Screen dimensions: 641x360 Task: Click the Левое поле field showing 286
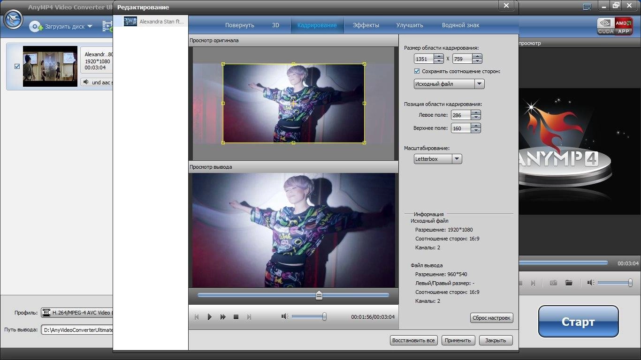[461, 115]
